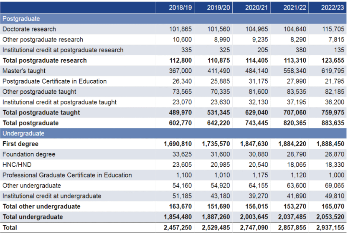Select the Master's taught row label
This screenshot has height=234, width=348.
[x=24, y=71]
